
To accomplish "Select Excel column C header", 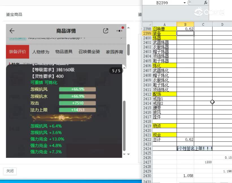I will click(203, 24).
